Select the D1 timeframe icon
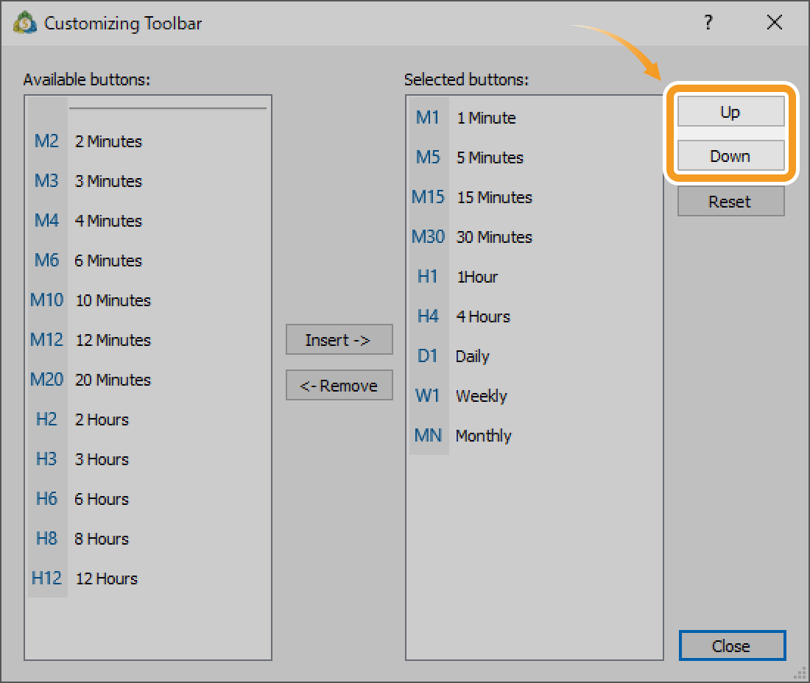This screenshot has width=810, height=683. click(428, 356)
